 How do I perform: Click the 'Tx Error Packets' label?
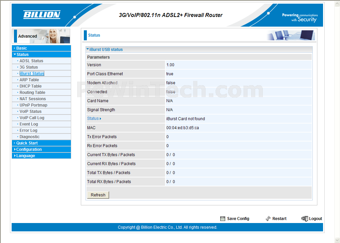[102, 137]
